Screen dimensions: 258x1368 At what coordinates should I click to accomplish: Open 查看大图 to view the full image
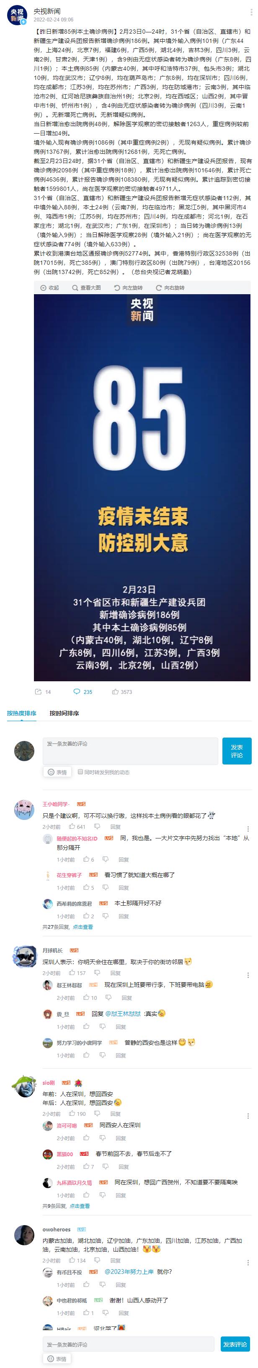pyautogui.click(x=86, y=288)
